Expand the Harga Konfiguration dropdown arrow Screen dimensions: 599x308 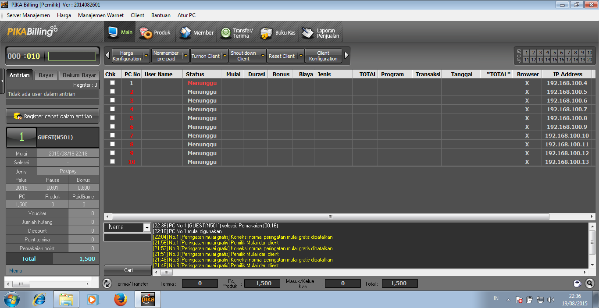tap(146, 56)
